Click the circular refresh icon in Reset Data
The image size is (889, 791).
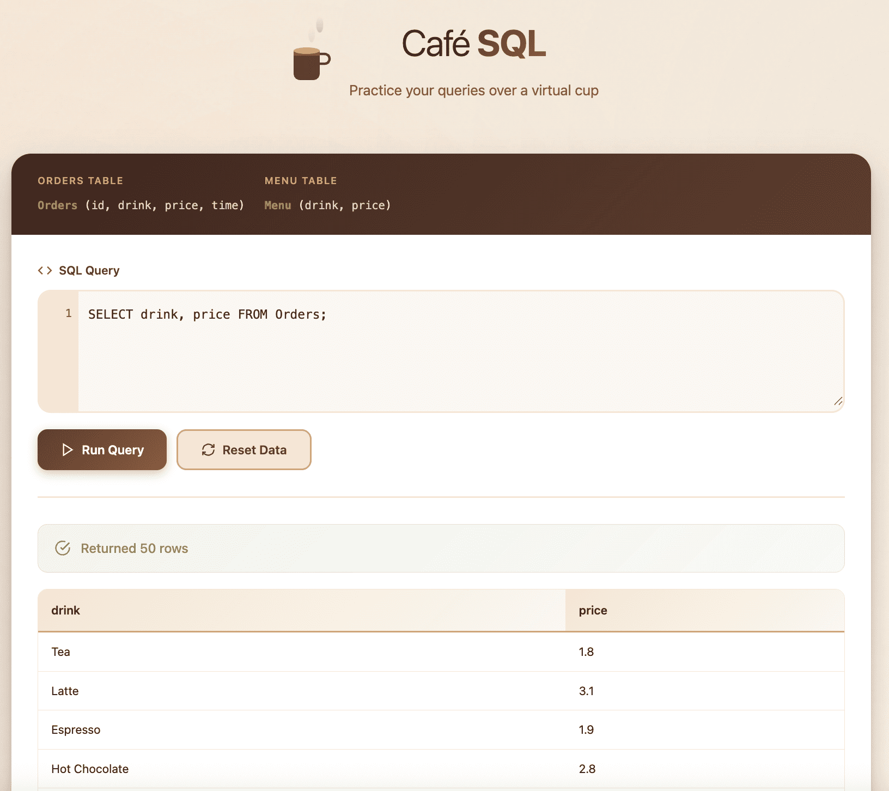pos(209,450)
